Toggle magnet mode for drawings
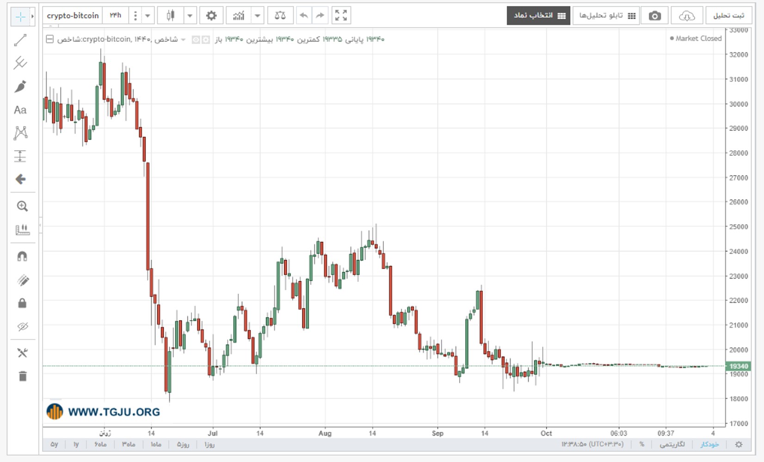Screen dimensions: 764x462 [x=22, y=256]
